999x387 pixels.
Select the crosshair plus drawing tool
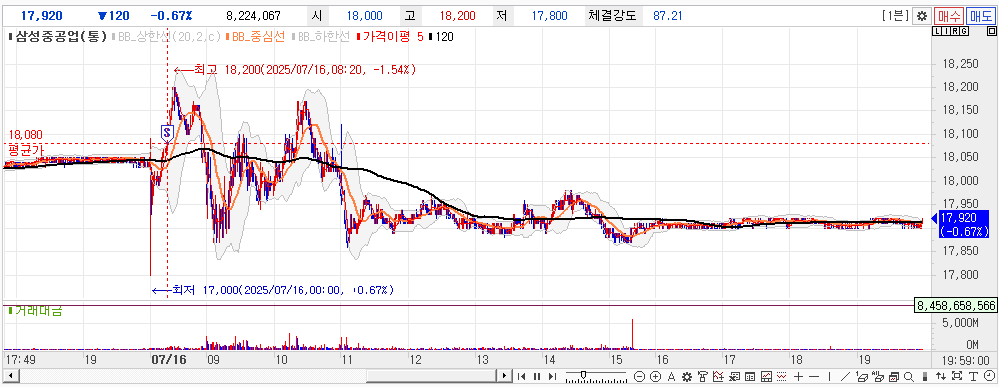pyautogui.click(x=798, y=376)
